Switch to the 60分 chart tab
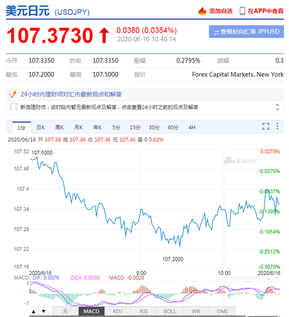 173,127
